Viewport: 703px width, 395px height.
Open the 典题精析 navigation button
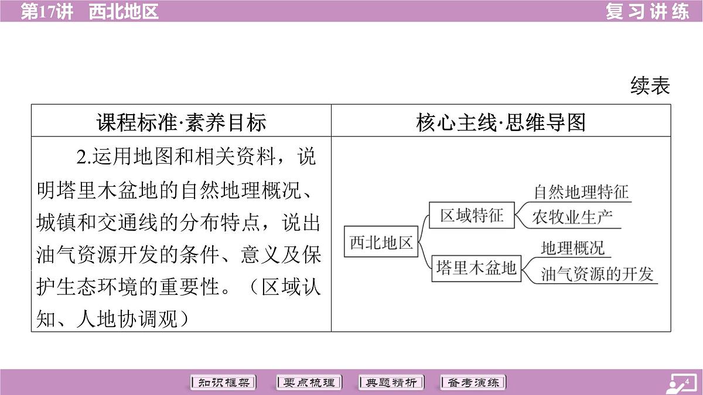[x=391, y=383]
